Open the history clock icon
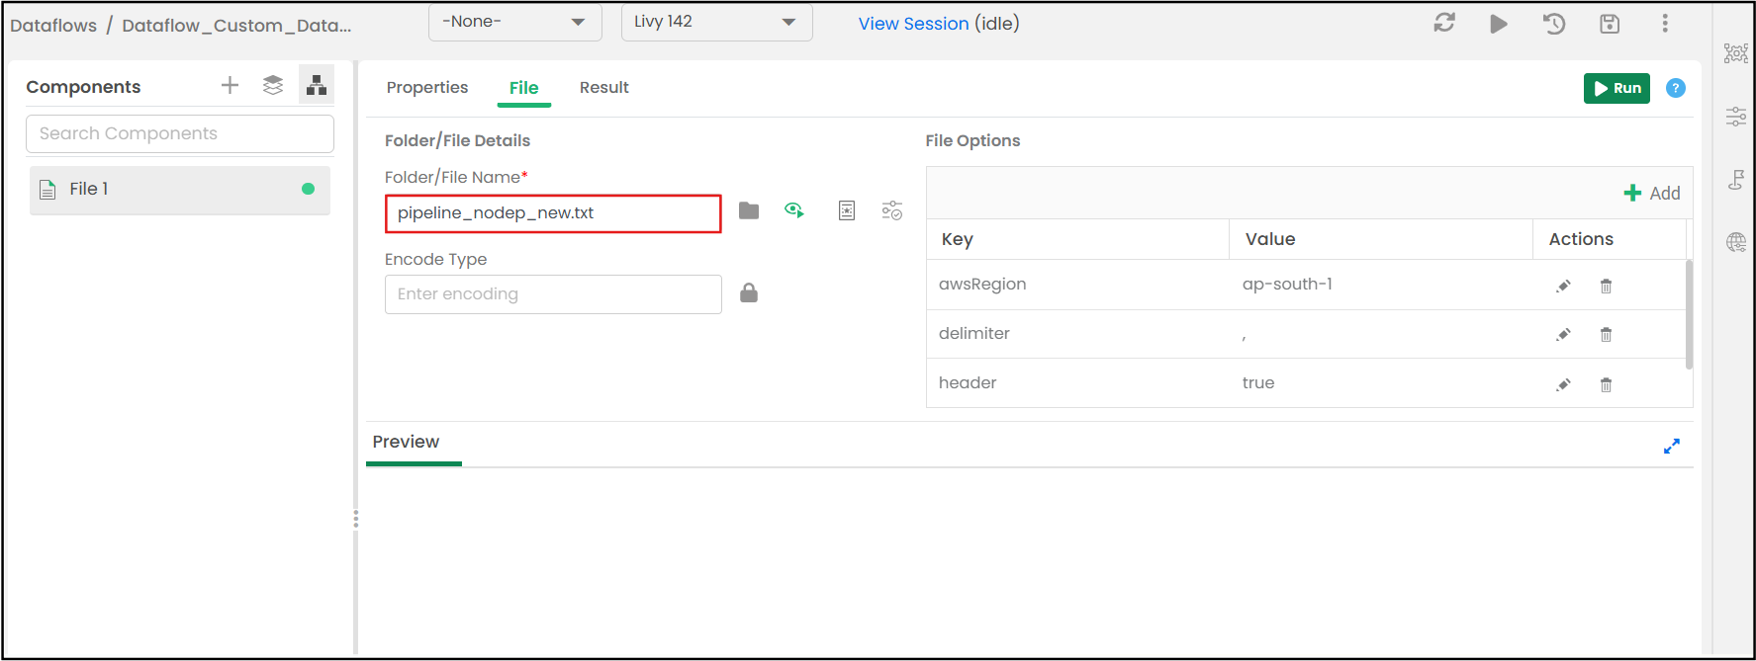1756x661 pixels. [x=1554, y=24]
